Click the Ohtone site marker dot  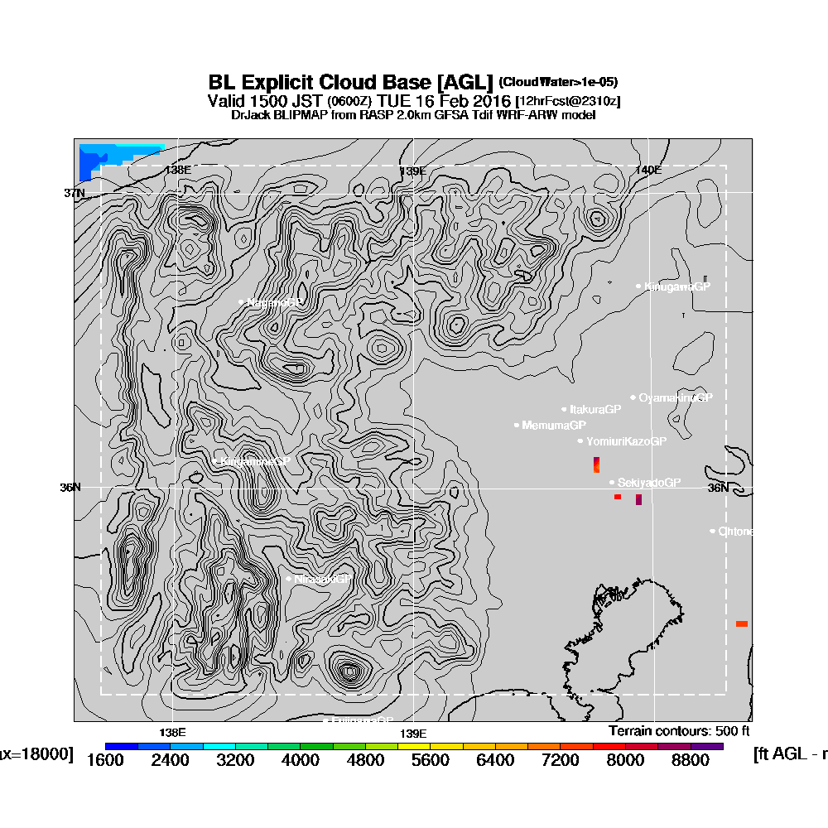[x=712, y=532]
